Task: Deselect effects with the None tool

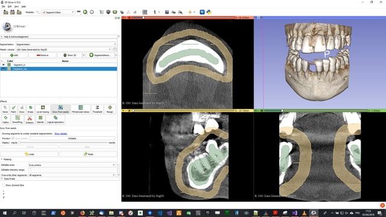Action: pos(5,109)
